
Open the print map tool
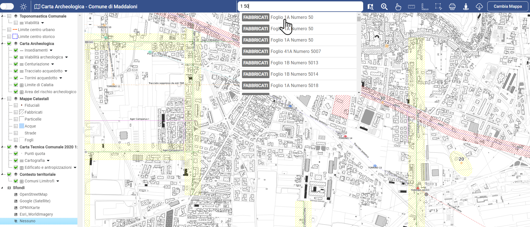452,7
